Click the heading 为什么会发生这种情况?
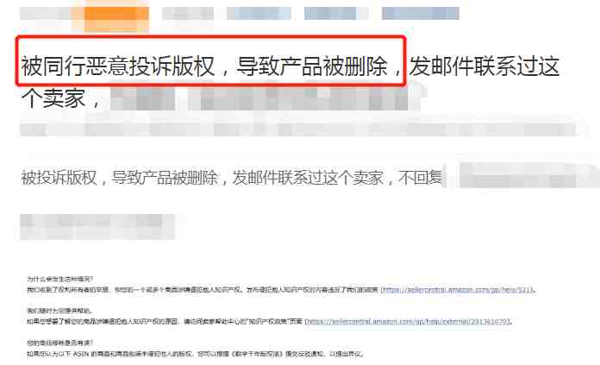Viewport: 600px width, 365px height. point(60,279)
